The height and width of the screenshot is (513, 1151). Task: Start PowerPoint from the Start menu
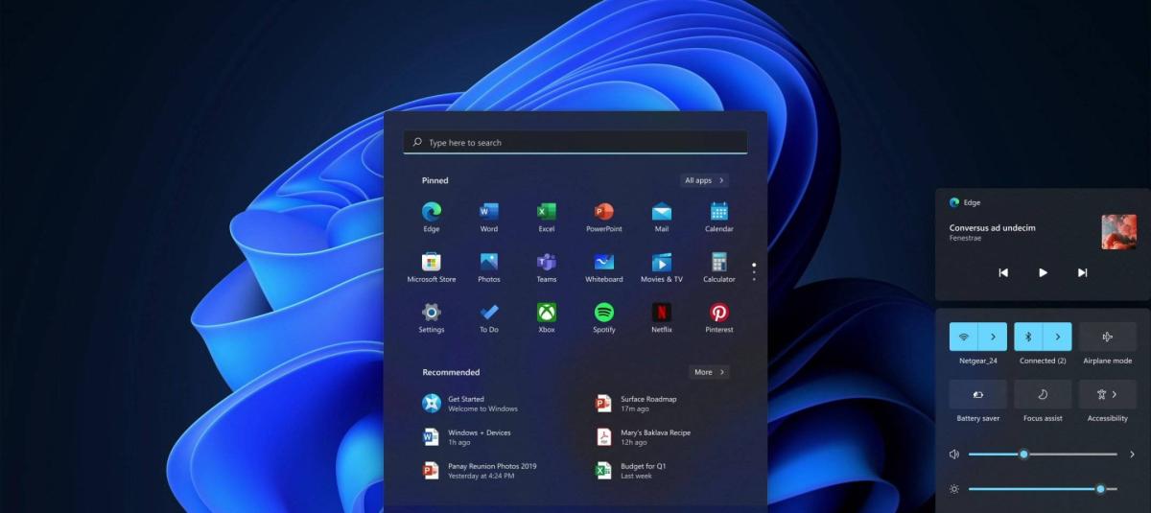(x=604, y=212)
